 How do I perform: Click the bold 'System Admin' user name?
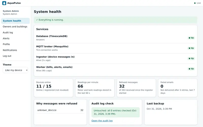(11, 11)
